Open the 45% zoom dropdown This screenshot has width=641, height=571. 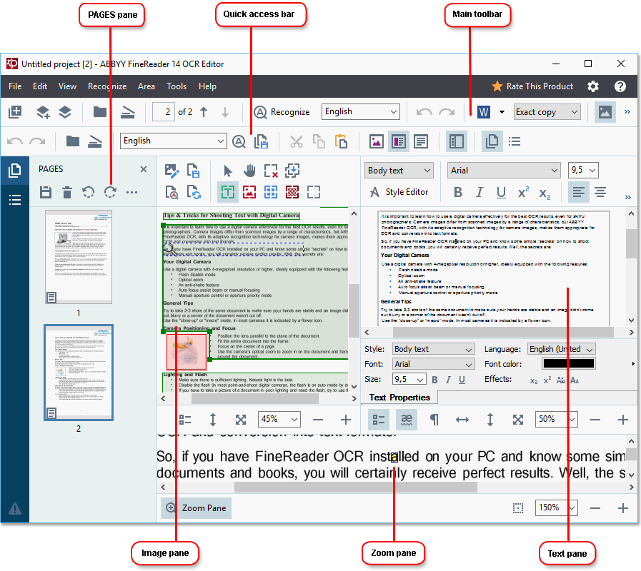pyautogui.click(x=279, y=419)
